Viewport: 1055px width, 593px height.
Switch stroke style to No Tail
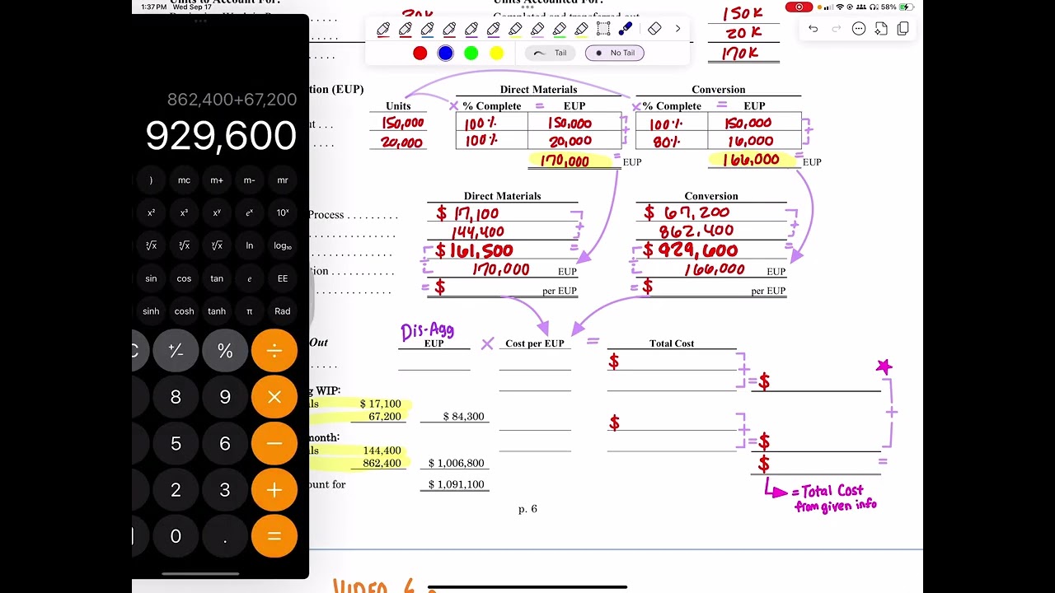pos(615,53)
